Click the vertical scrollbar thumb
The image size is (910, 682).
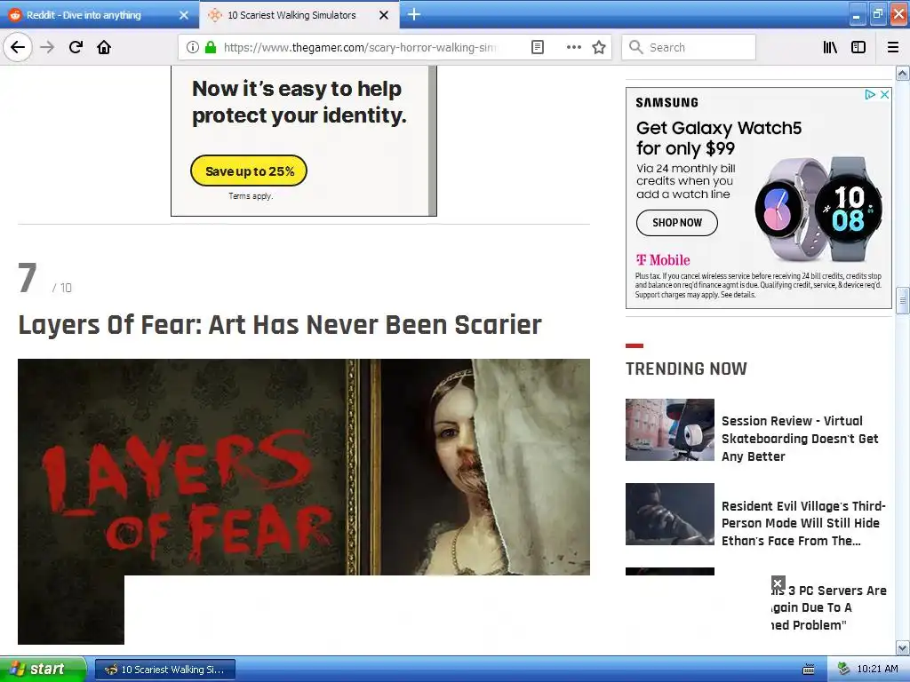click(x=903, y=300)
